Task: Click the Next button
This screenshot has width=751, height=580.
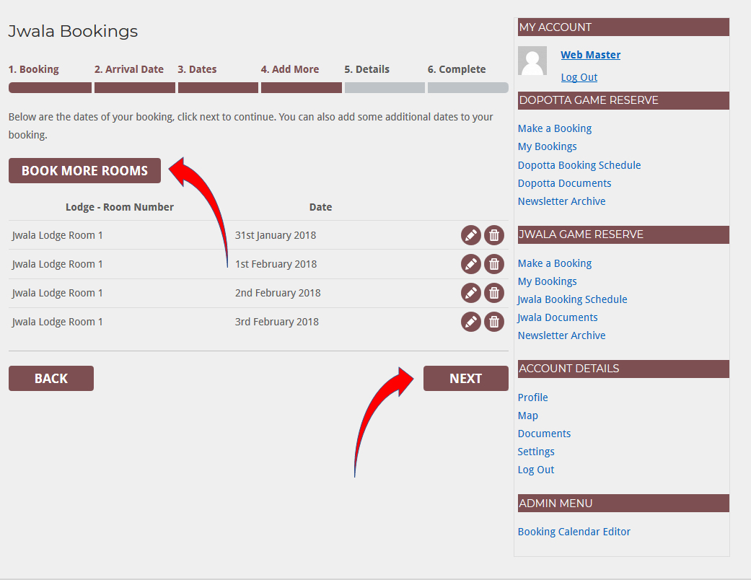Action: [x=465, y=379]
